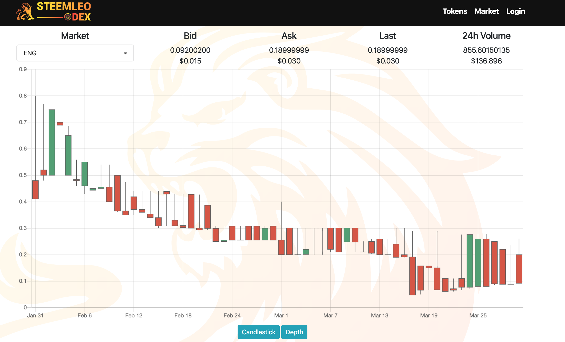The height and width of the screenshot is (342, 565).
Task: Click the Bid price value 0.09200200
Action: point(190,50)
